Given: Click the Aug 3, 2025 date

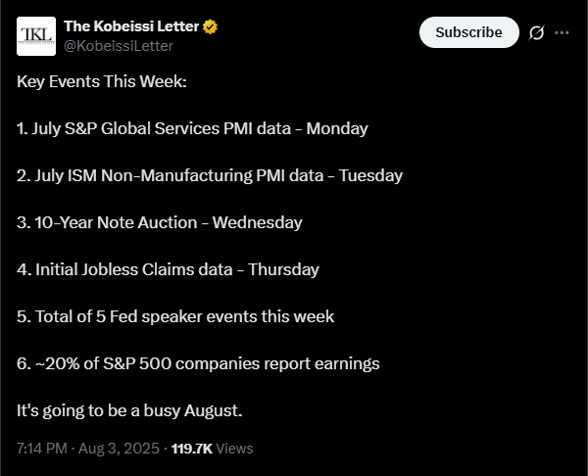Looking at the screenshot, I should [x=119, y=449].
